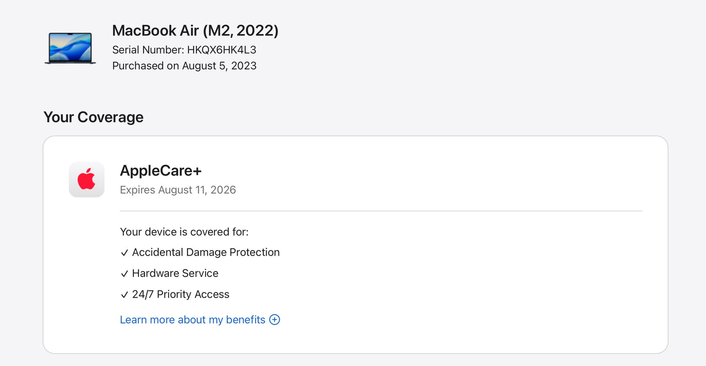Click the Expires August 11, 2026 text

(x=178, y=190)
